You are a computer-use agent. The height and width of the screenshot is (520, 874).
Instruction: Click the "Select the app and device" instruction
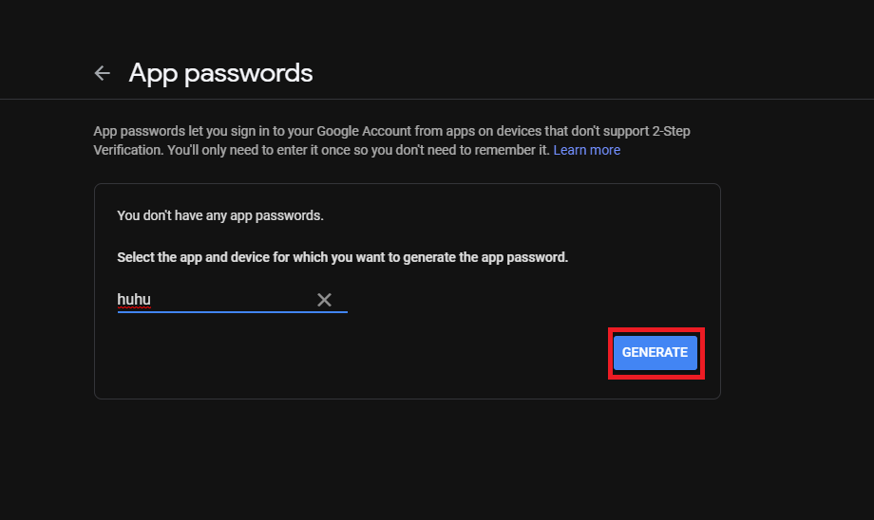tap(342, 257)
